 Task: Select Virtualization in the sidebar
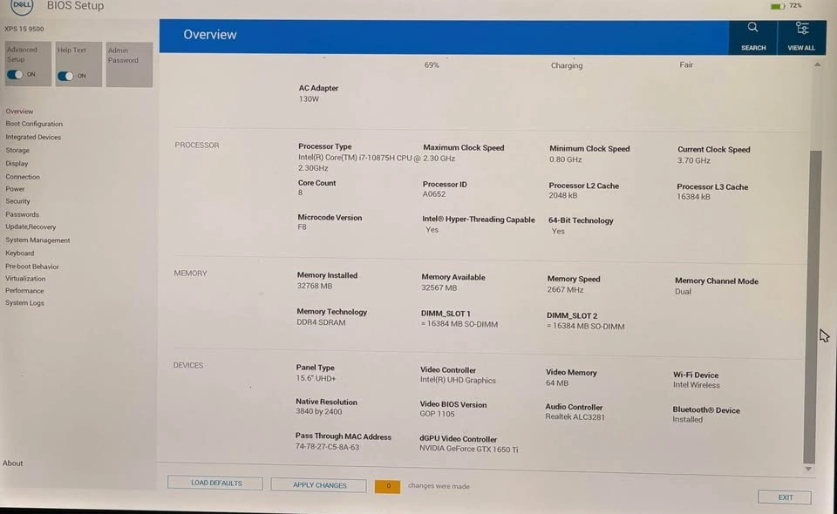pos(25,279)
